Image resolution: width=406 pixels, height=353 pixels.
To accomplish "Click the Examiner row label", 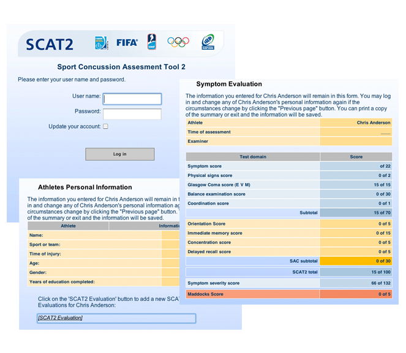I will [x=198, y=141].
